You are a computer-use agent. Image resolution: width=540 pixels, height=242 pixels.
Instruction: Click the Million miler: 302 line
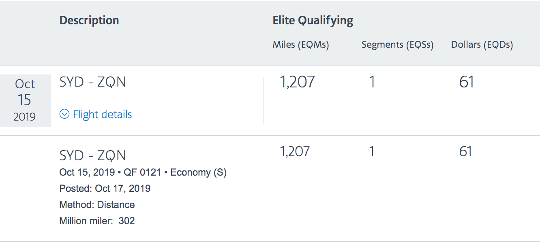pyautogui.click(x=97, y=221)
